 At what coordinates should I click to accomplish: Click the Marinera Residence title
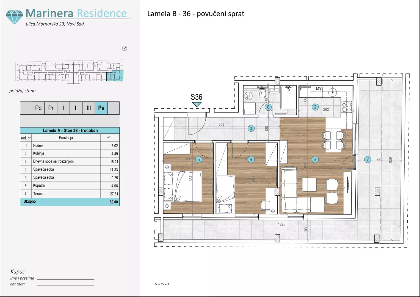click(x=76, y=13)
